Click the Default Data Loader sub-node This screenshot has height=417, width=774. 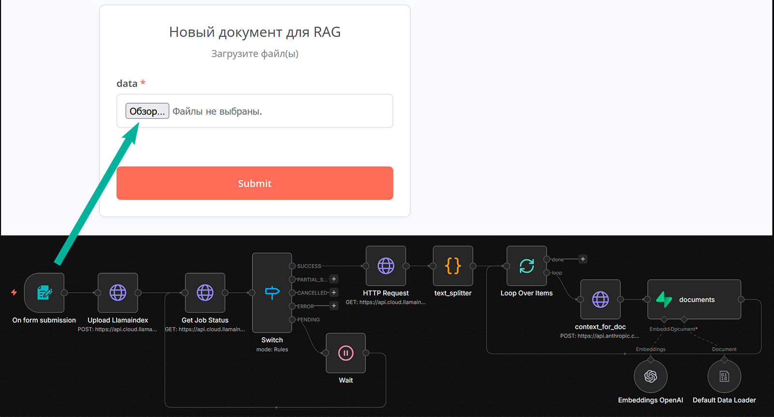tap(724, 376)
